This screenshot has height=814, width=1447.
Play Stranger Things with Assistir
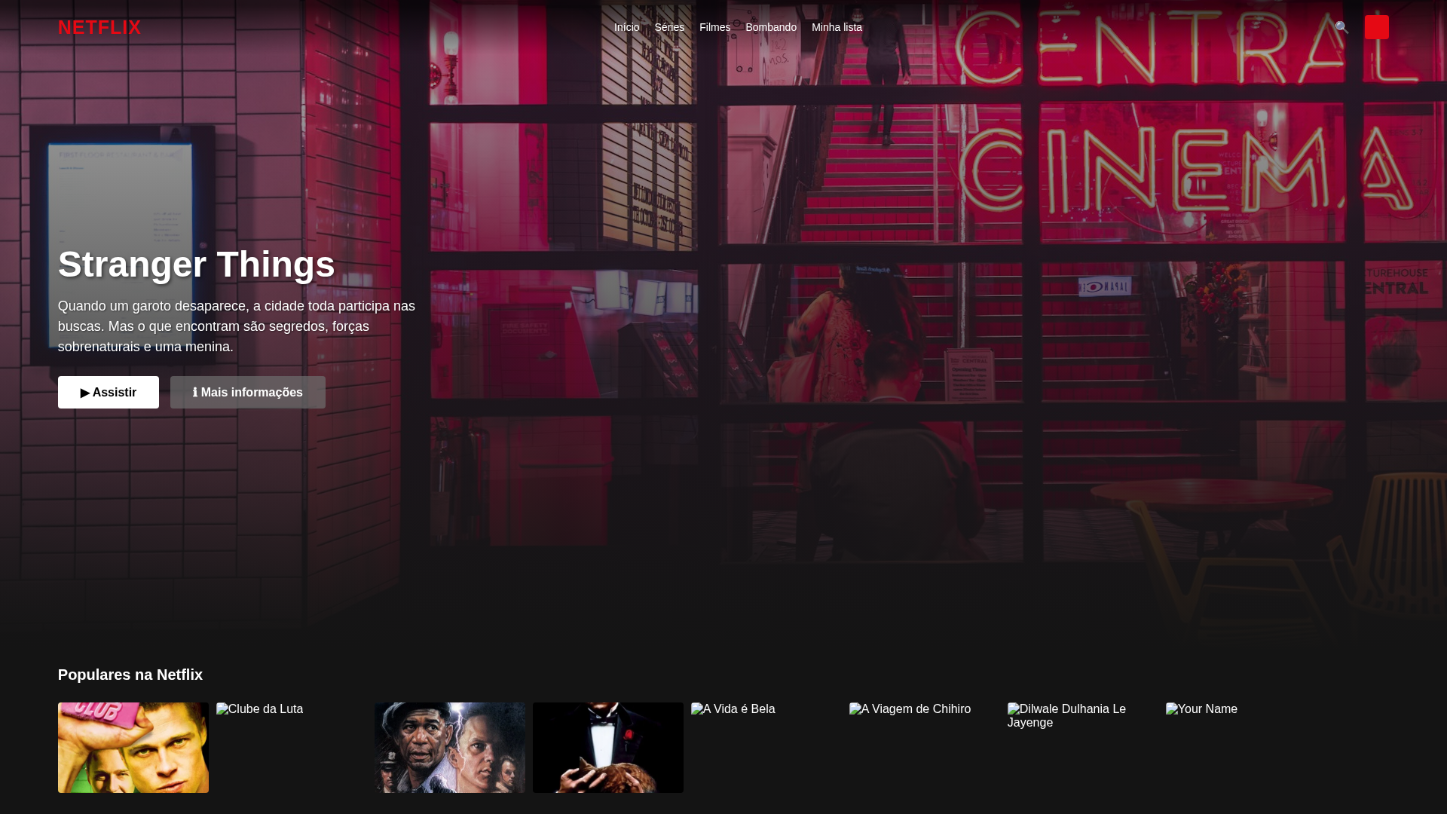(109, 392)
